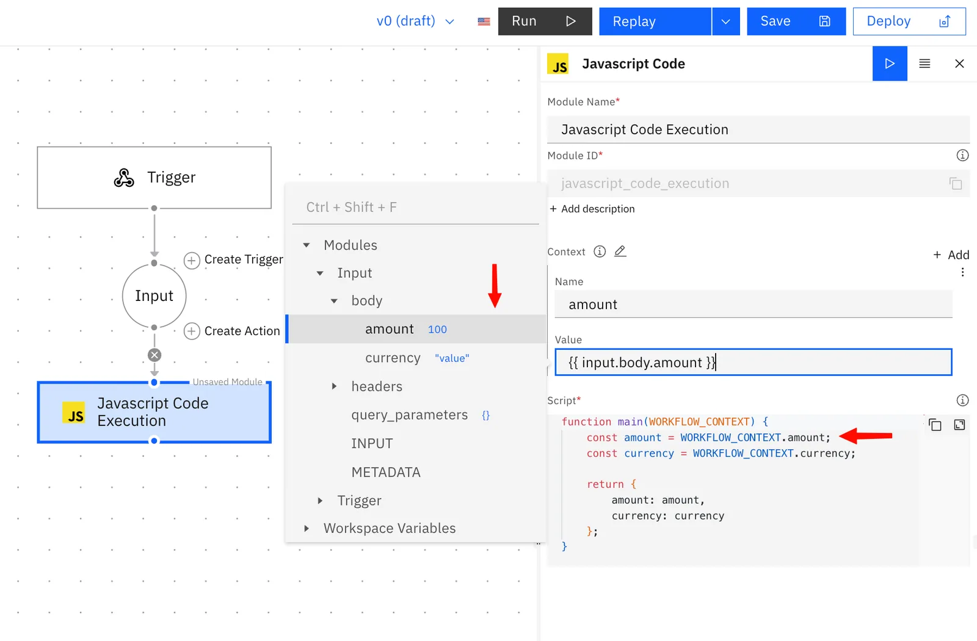977x641 pixels.
Task: Collapse the Modules tree node
Action: [307, 245]
